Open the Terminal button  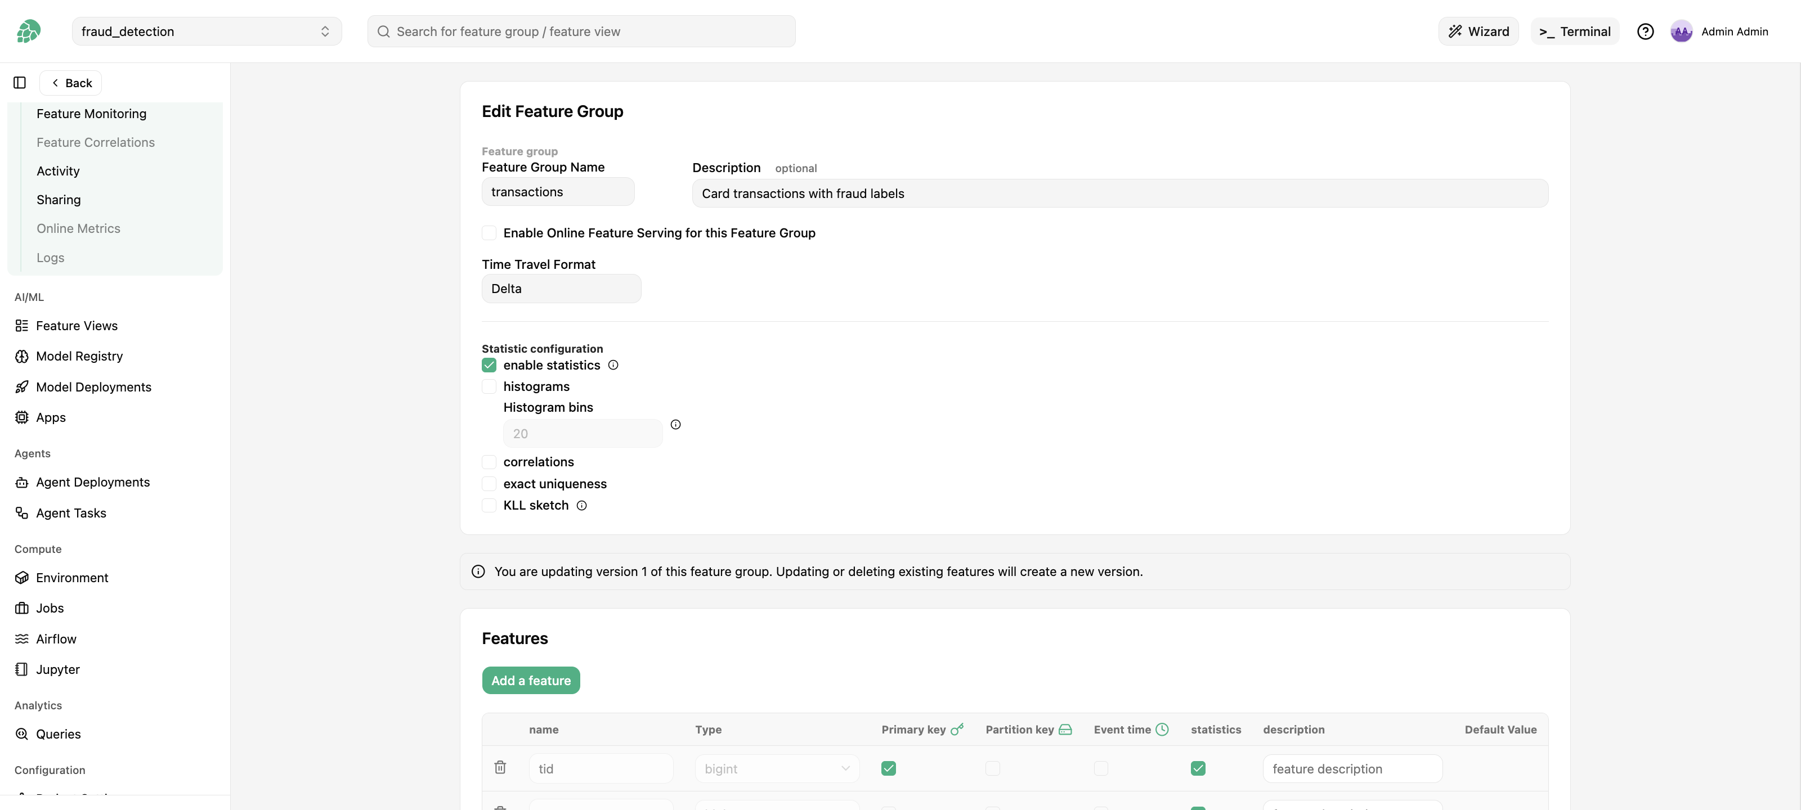coord(1575,31)
